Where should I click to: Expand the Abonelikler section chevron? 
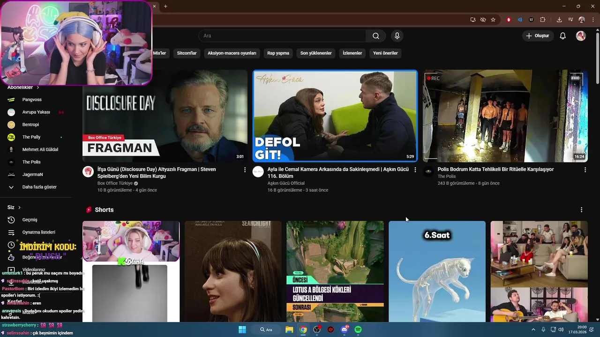(38, 88)
